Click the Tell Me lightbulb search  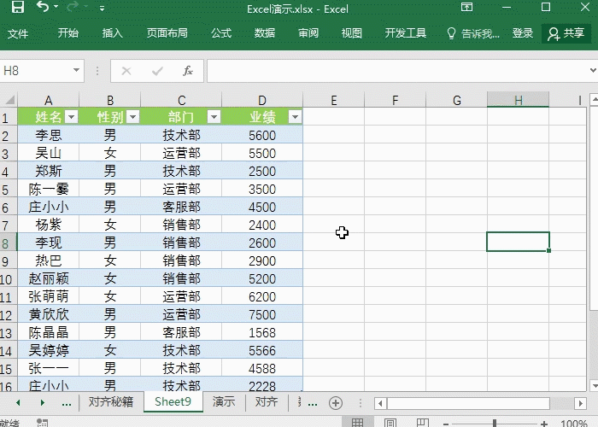[472, 33]
